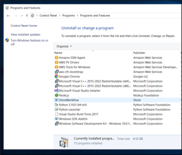
Task: Select the Google Chrome entry
Action: point(69,76)
